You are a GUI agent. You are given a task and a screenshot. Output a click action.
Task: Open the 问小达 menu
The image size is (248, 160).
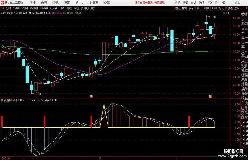click(x=80, y=3)
